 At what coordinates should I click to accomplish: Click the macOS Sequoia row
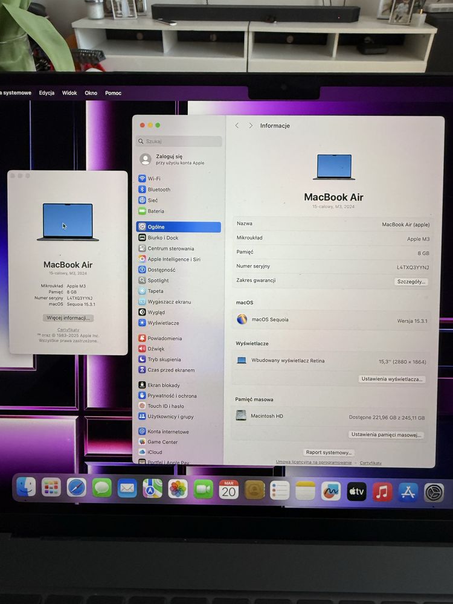332,320
